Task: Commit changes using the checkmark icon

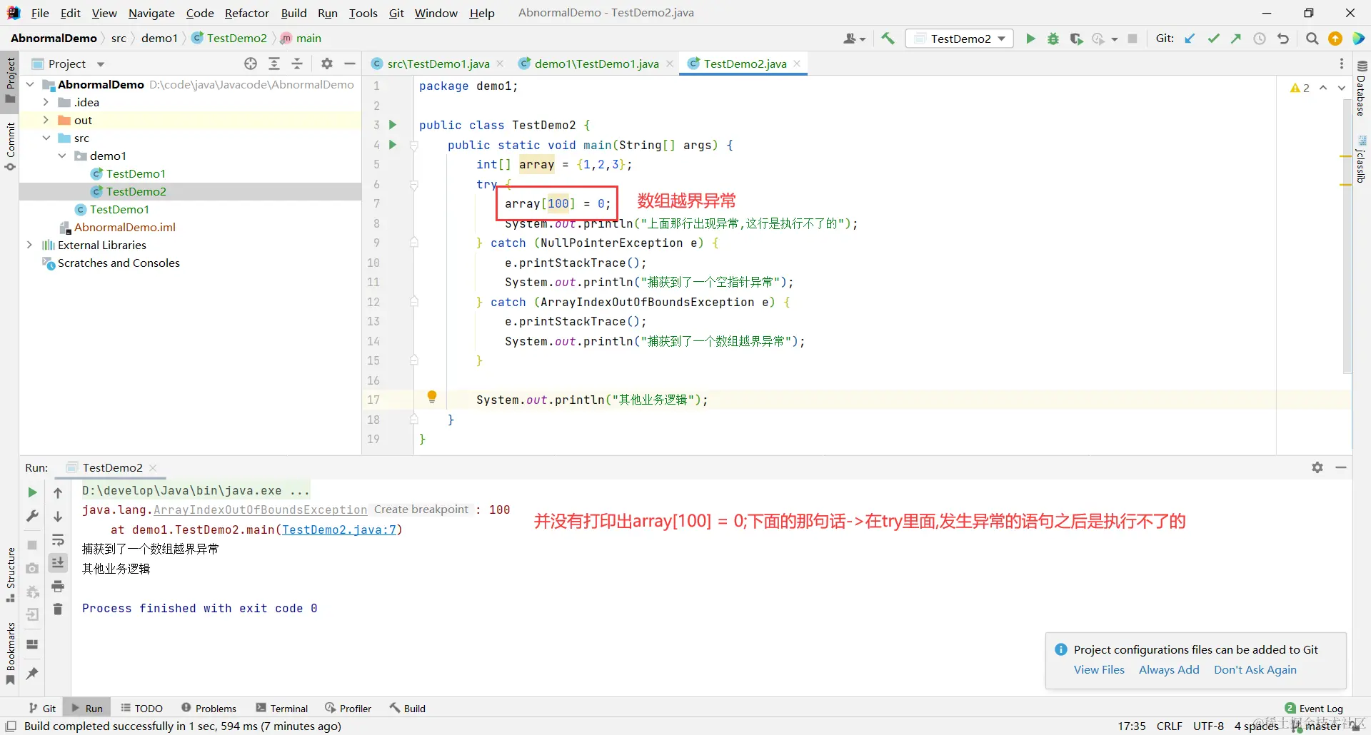Action: coord(1213,39)
